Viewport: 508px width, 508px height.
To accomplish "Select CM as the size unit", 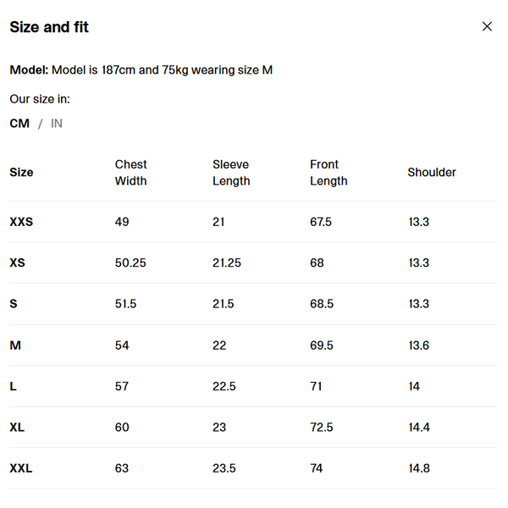I will pyautogui.click(x=19, y=124).
